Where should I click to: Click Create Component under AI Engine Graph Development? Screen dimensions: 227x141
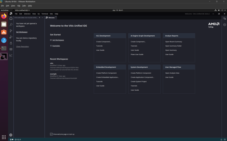[138, 42]
